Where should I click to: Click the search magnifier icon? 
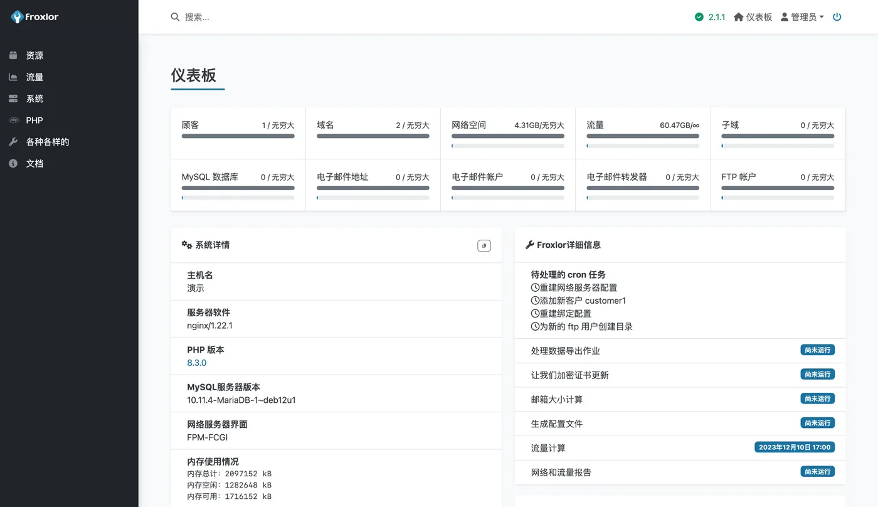point(175,17)
